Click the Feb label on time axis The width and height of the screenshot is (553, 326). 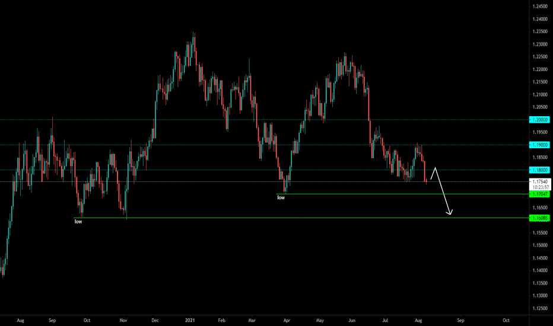pyautogui.click(x=221, y=321)
